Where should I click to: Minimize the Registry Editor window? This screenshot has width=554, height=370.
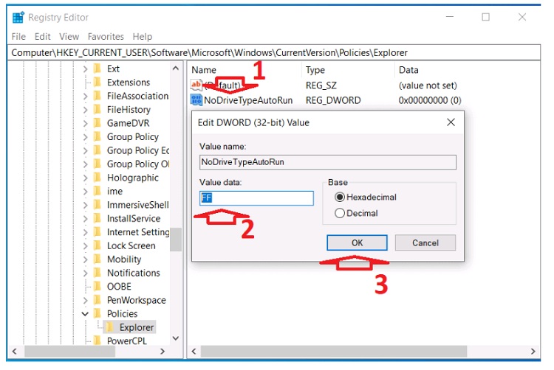point(449,17)
